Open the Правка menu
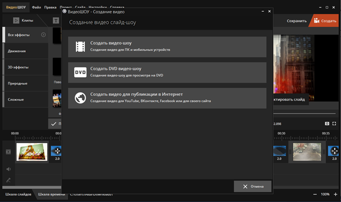The width and height of the screenshot is (341, 202). click(x=50, y=7)
